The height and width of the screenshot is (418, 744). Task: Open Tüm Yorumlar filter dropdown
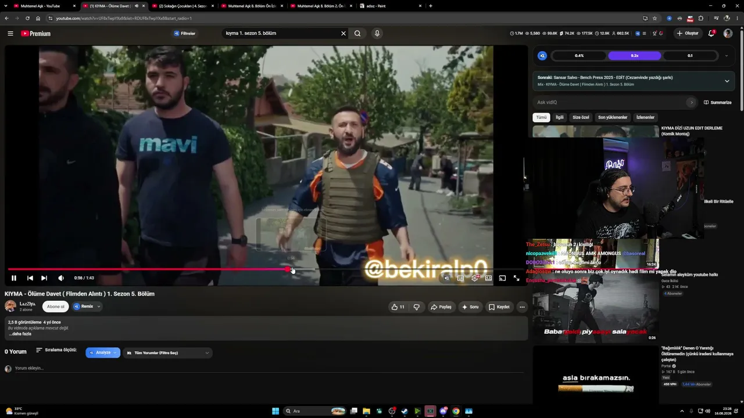(x=167, y=353)
